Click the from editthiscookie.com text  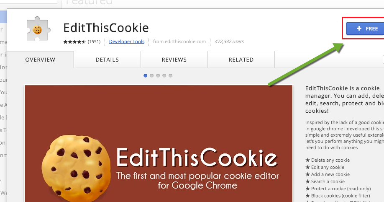point(179,41)
